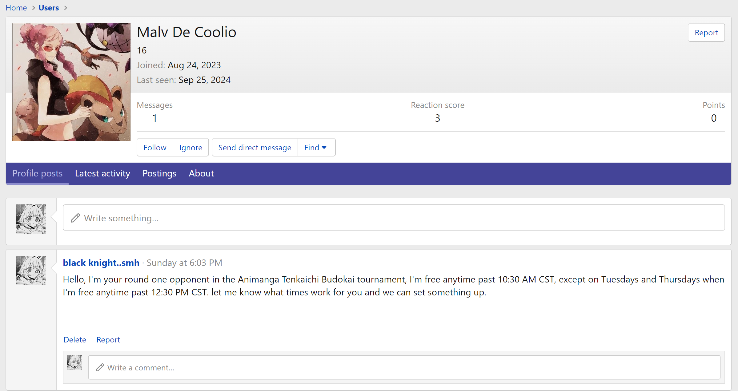
Task: Click the breadcrumb chevron after Home
Action: (x=34, y=8)
